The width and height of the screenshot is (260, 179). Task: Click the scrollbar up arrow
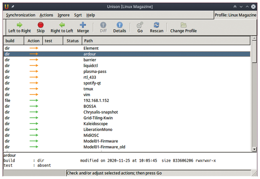[254, 39]
